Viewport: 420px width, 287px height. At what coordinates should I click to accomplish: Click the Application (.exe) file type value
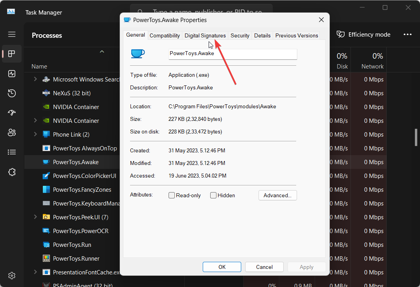pyautogui.click(x=189, y=75)
